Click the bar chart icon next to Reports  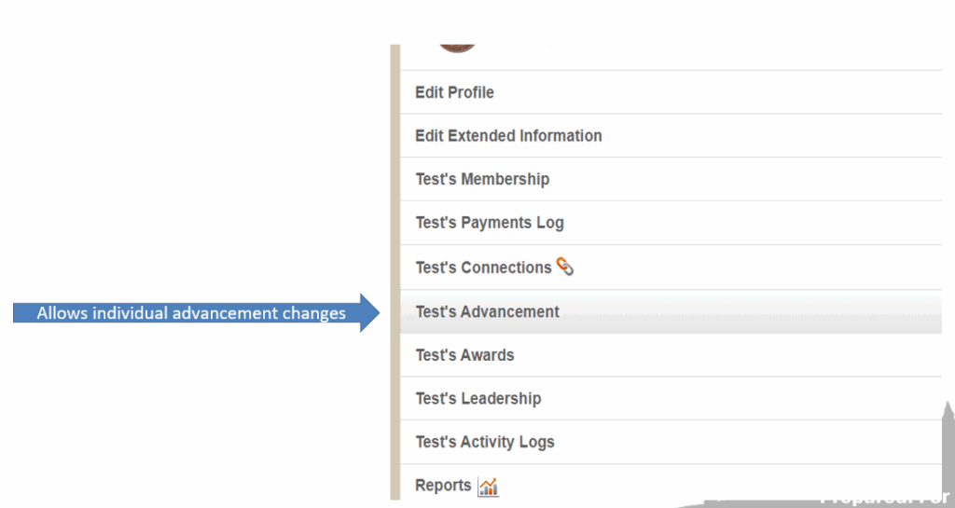click(489, 486)
